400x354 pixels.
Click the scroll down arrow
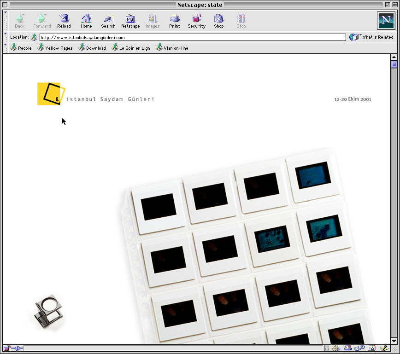(394, 341)
